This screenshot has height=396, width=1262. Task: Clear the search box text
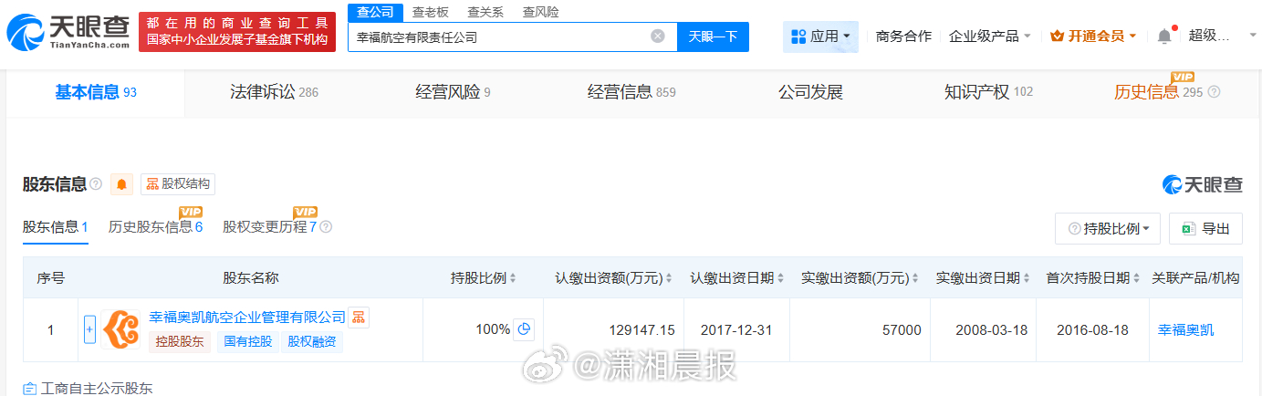[658, 36]
